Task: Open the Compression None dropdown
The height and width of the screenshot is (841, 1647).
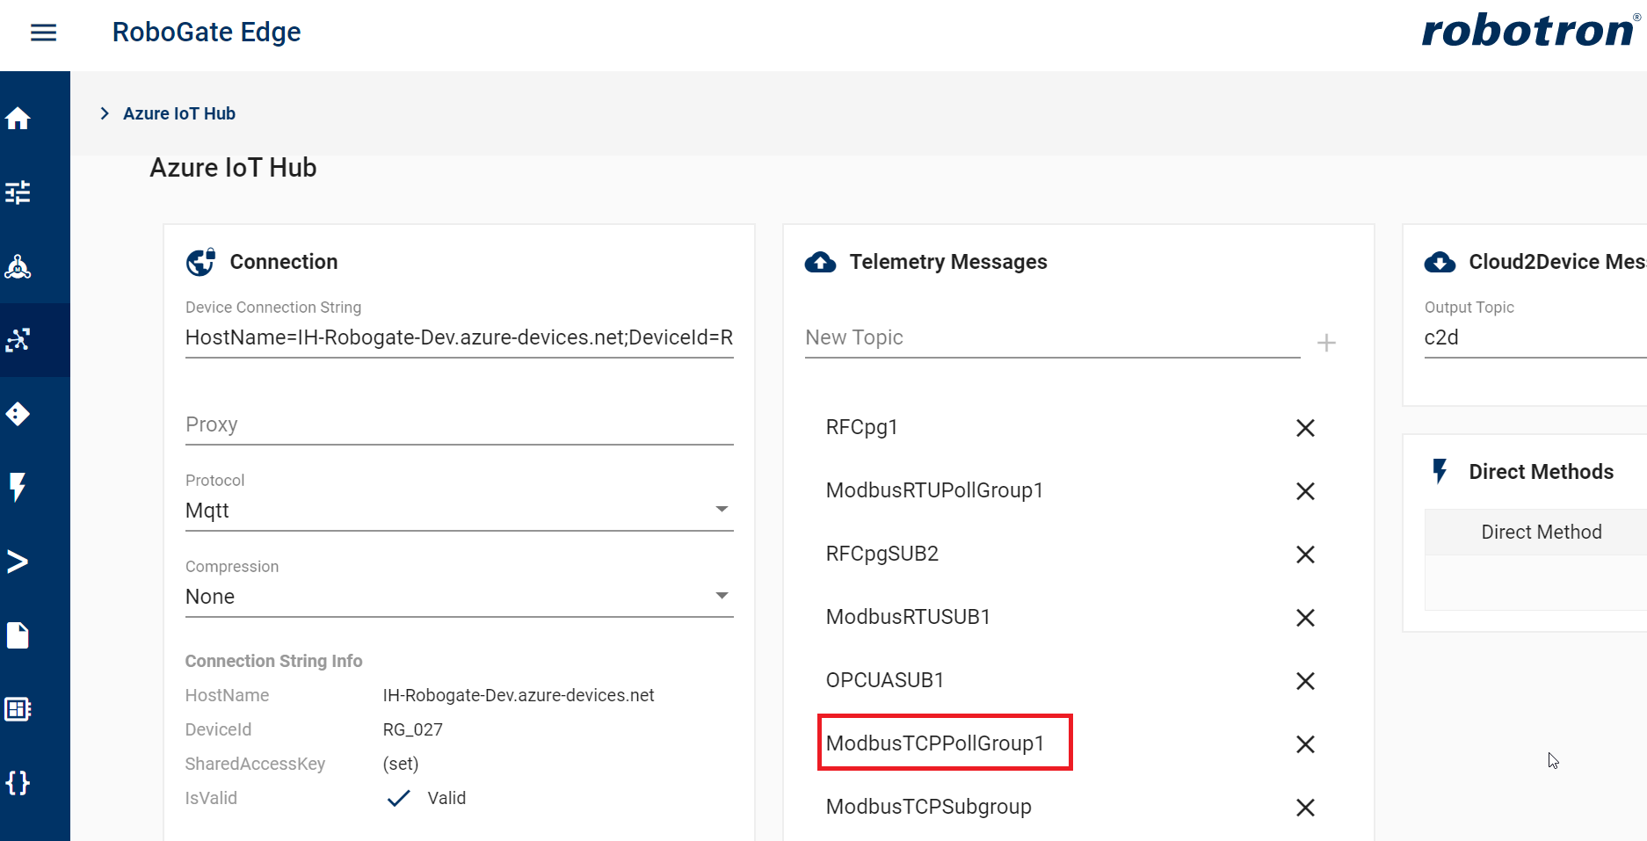Action: (x=459, y=597)
